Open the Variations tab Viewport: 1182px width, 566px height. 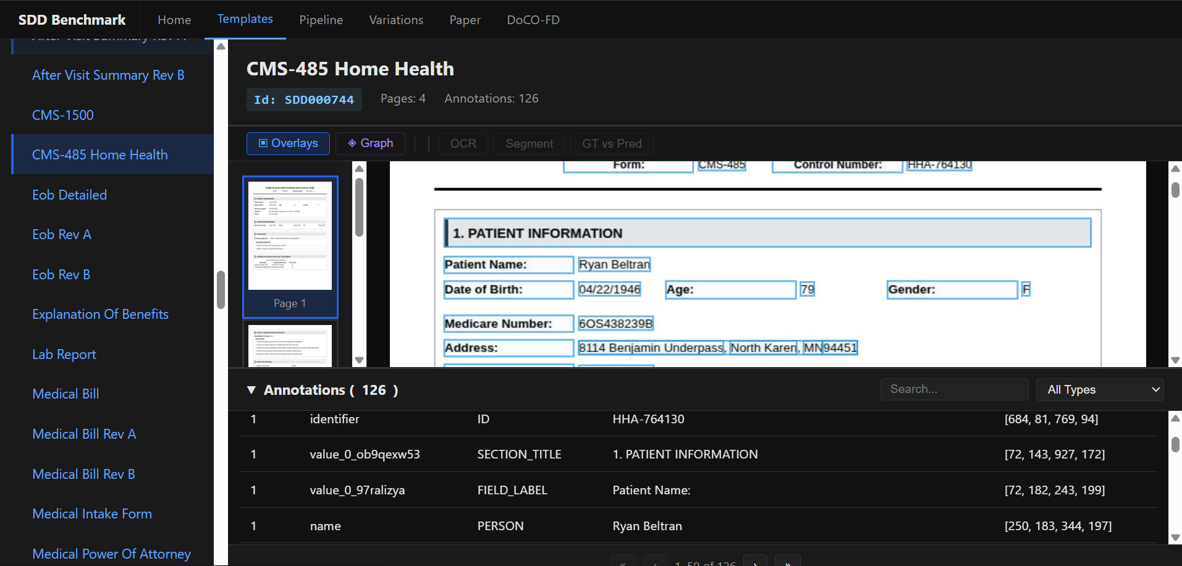point(396,20)
